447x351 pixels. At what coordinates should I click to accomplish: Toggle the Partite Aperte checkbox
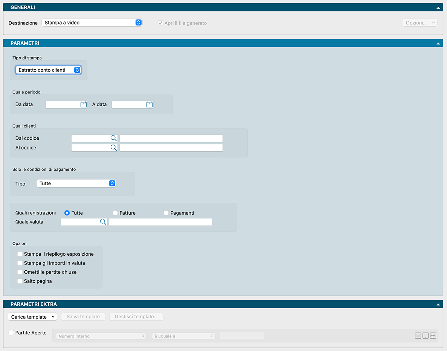(11, 333)
